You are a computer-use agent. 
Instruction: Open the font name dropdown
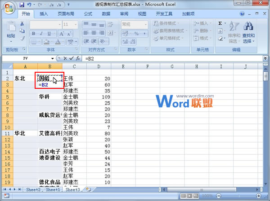tap(59, 25)
